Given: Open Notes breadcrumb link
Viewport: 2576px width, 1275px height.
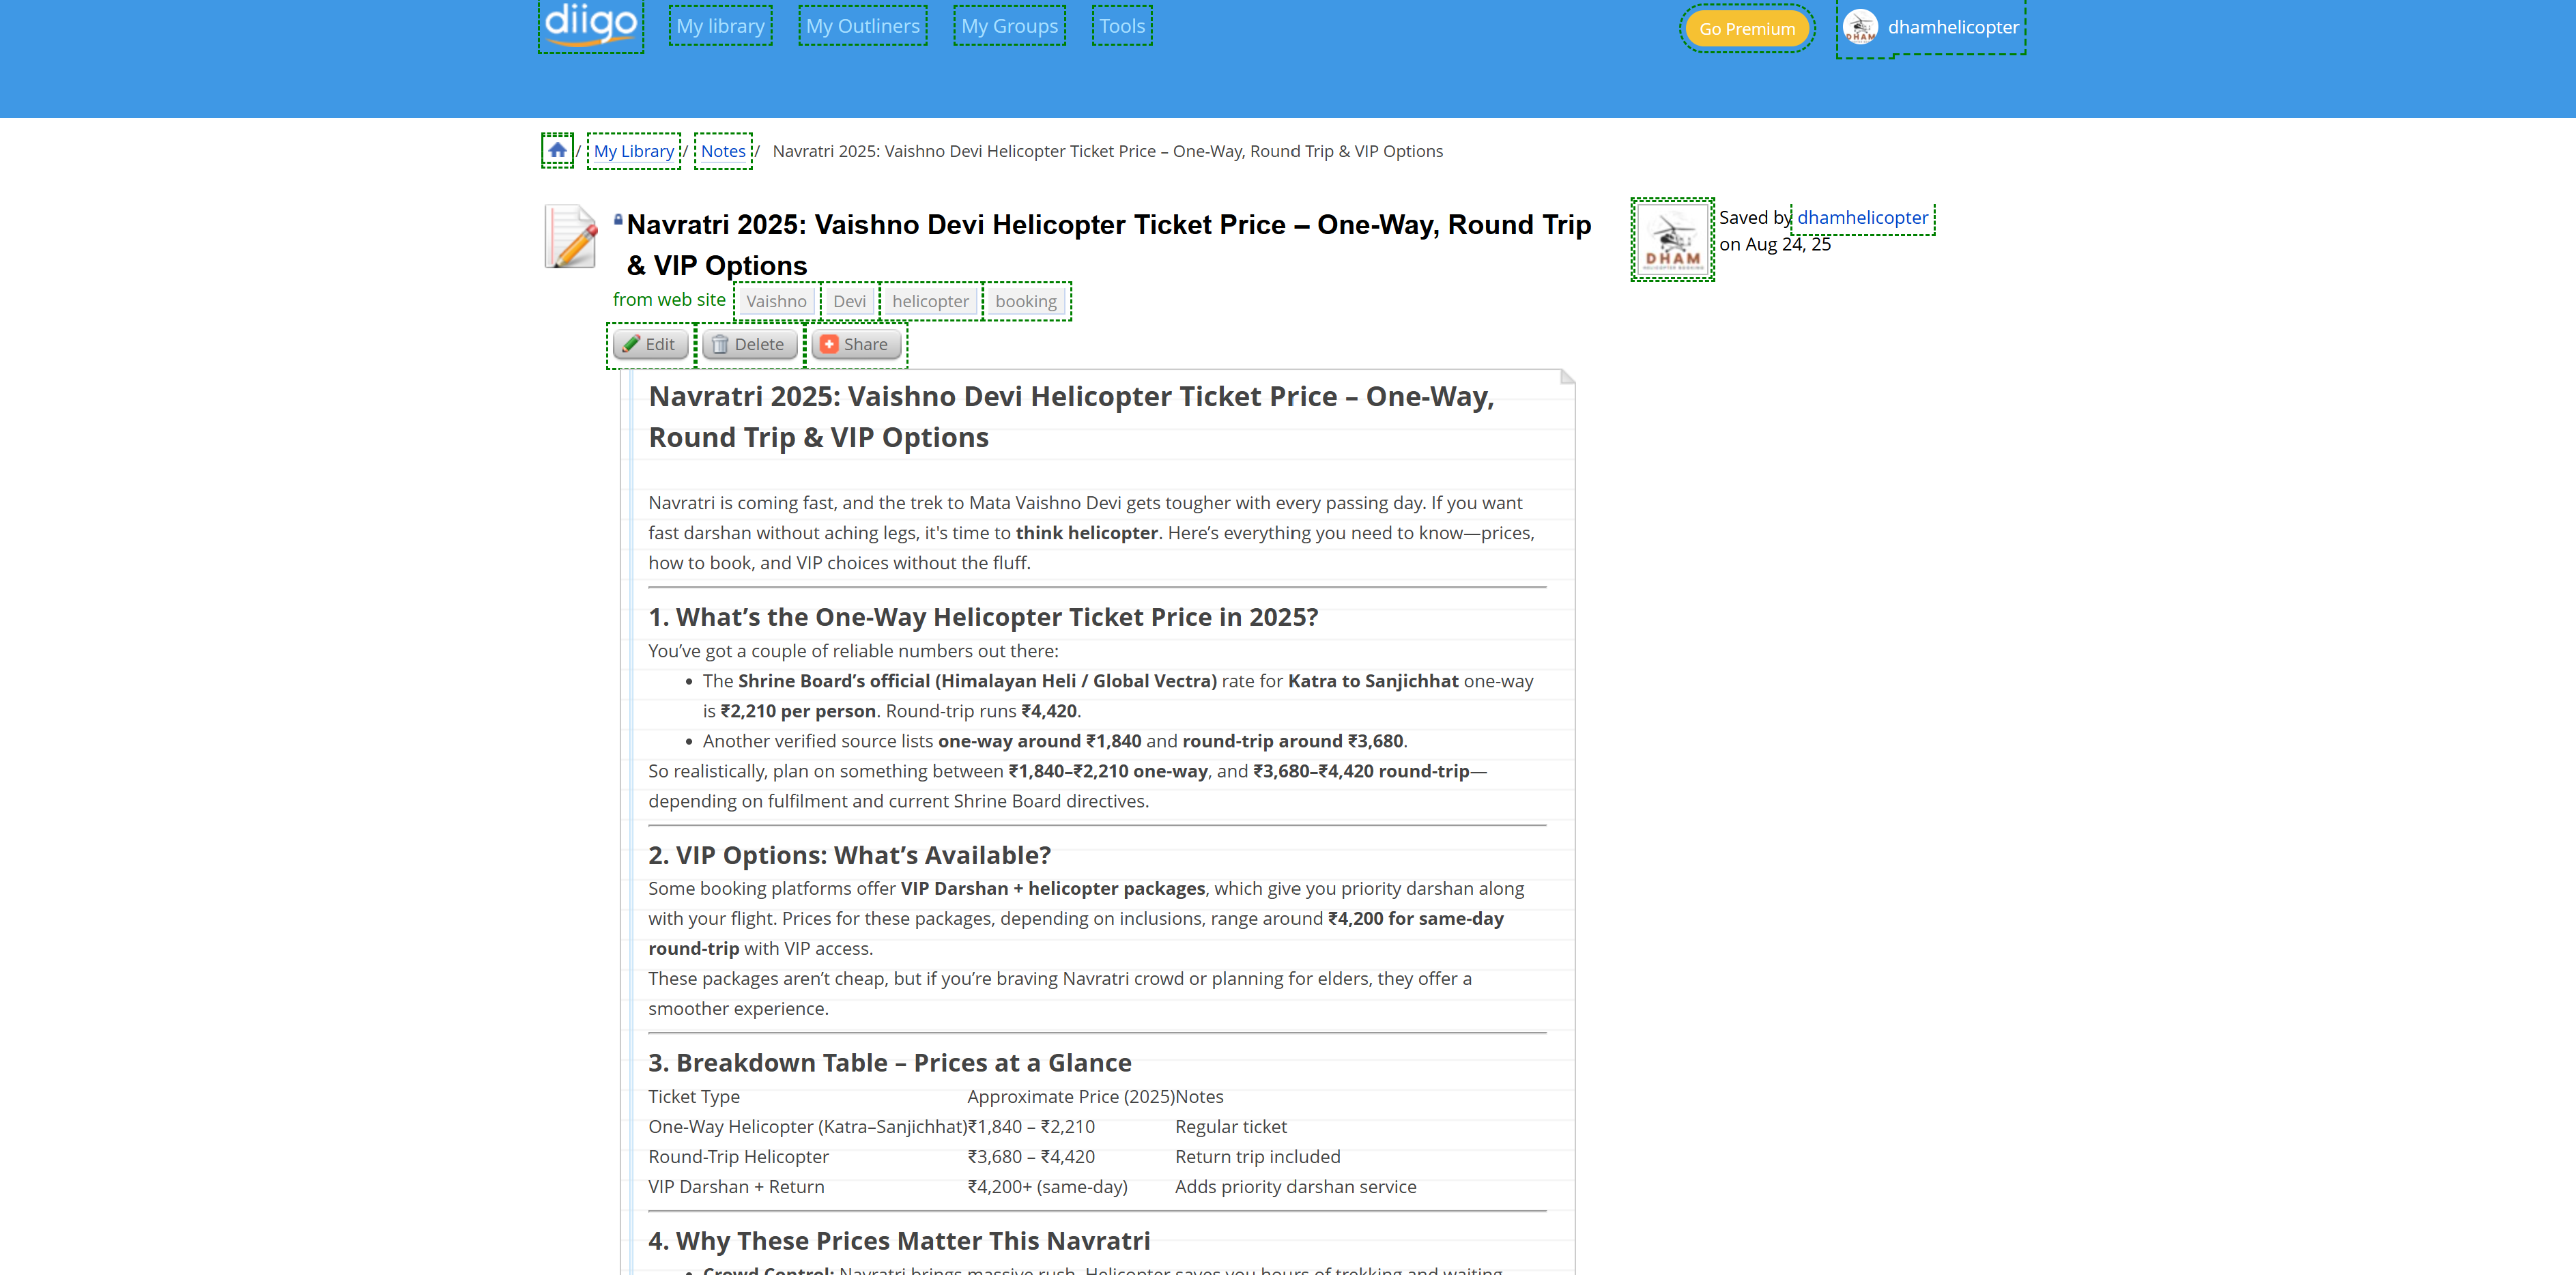Looking at the screenshot, I should pyautogui.click(x=723, y=151).
